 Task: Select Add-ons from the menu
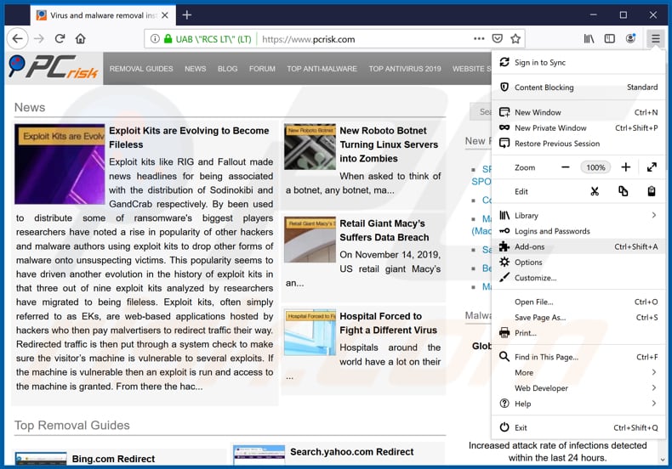530,247
